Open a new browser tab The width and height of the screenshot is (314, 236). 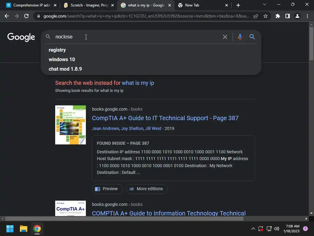click(x=238, y=5)
